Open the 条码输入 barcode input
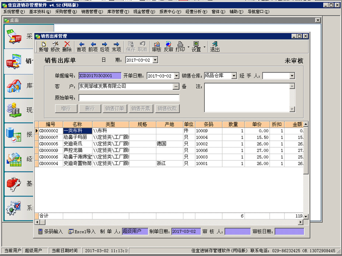 pos(50,232)
